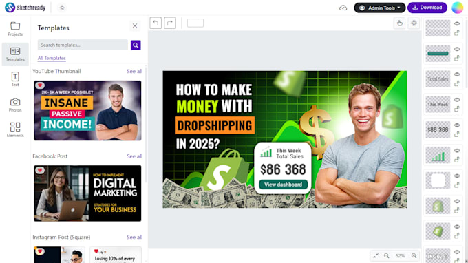Viewport: 468px width, 263px height.
Task: Hide the bar chart icon layer
Action: tap(457, 151)
